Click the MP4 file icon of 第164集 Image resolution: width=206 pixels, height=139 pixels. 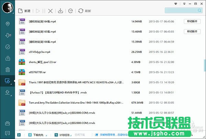click(x=22, y=21)
